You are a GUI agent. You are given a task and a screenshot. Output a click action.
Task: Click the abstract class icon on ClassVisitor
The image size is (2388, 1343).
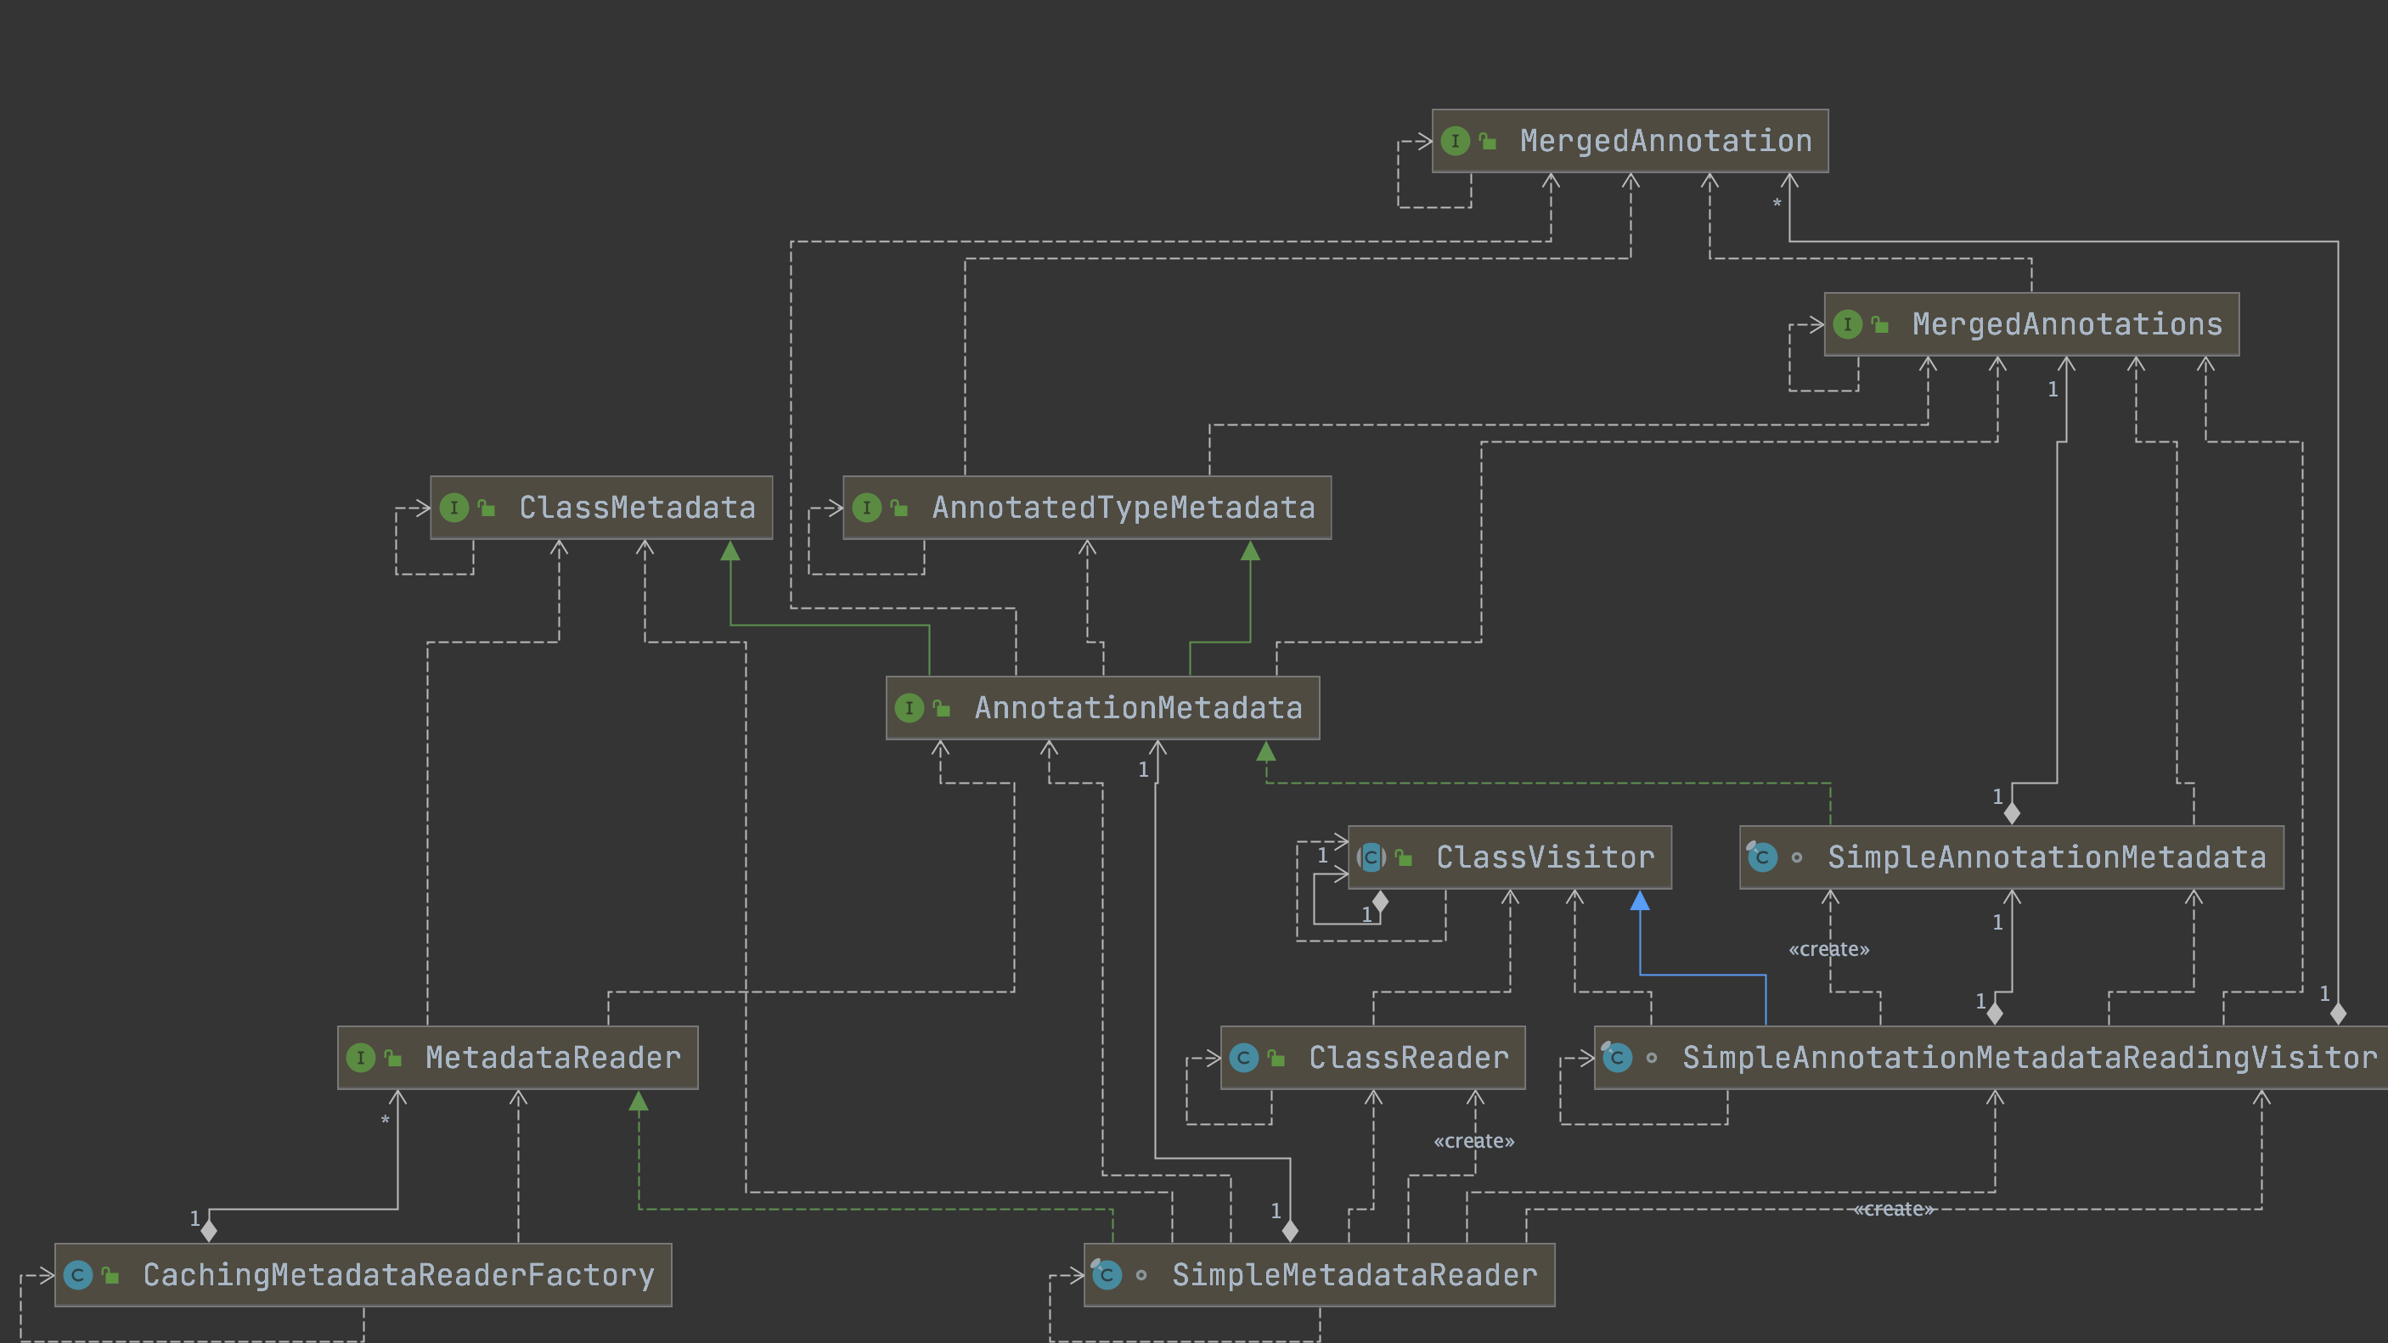(1369, 857)
